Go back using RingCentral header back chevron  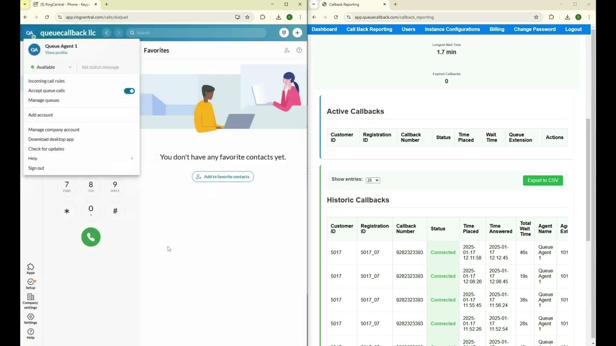click(x=107, y=33)
